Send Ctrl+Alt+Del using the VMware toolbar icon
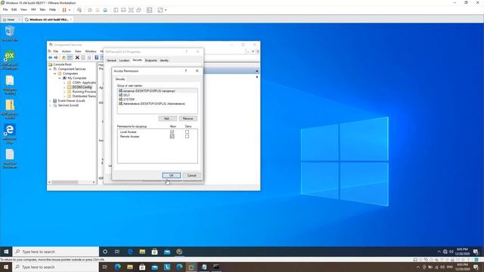This screenshot has width=484, height=272. [x=79, y=10]
